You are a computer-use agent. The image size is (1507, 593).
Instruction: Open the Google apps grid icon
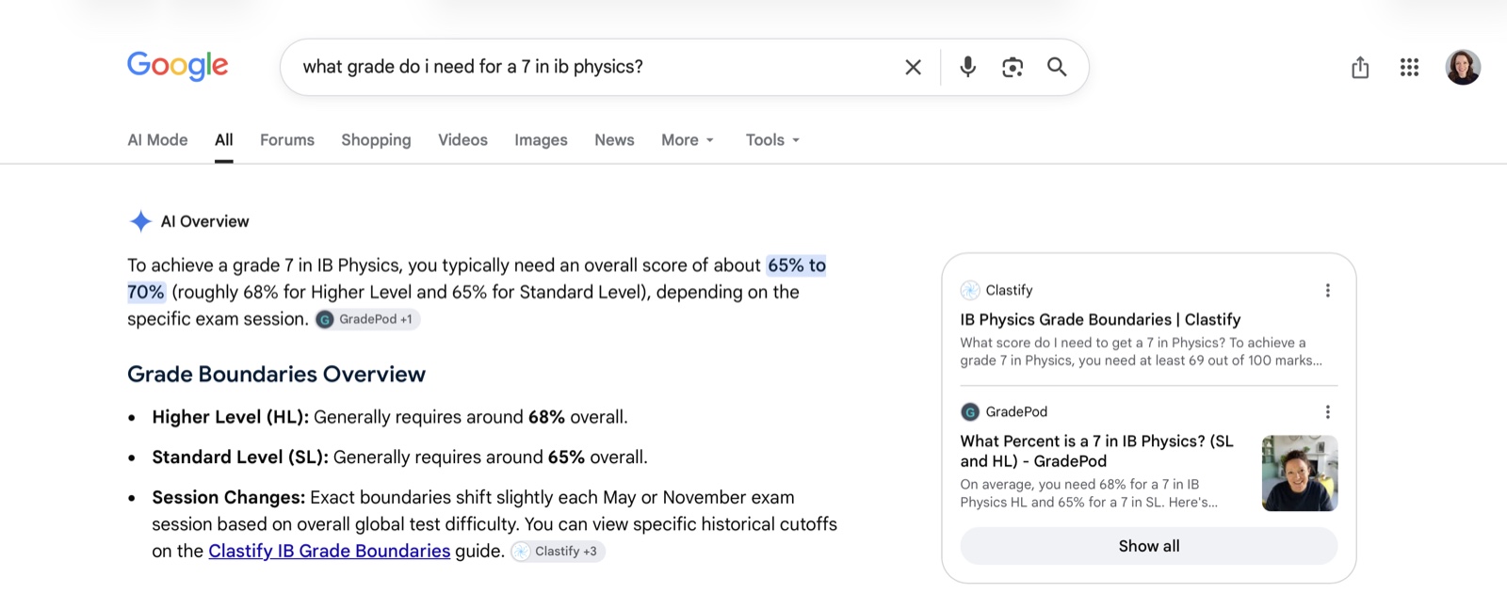tap(1409, 67)
